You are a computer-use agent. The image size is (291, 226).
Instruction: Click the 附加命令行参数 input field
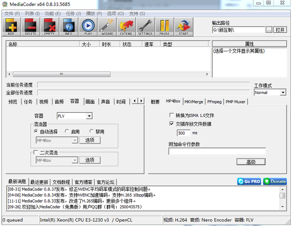(217, 151)
